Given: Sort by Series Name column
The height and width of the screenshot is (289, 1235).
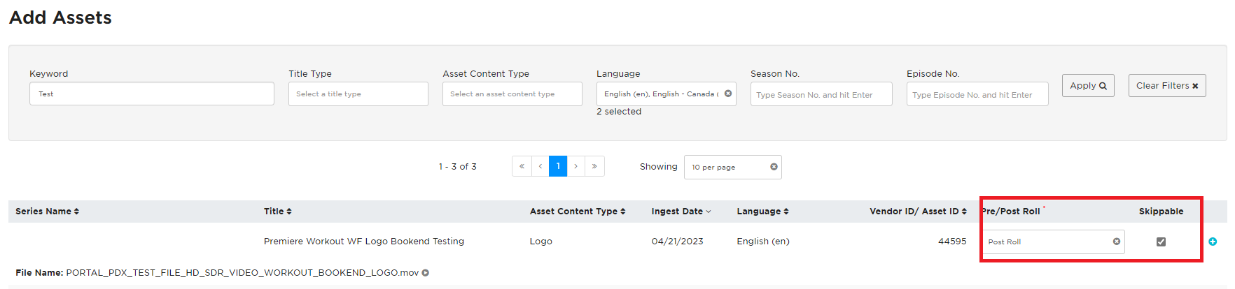Looking at the screenshot, I should click(x=48, y=212).
